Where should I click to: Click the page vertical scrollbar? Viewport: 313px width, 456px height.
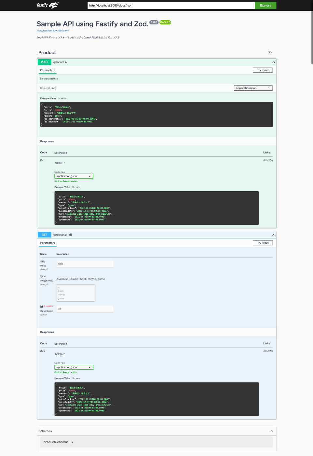(x=312, y=37)
